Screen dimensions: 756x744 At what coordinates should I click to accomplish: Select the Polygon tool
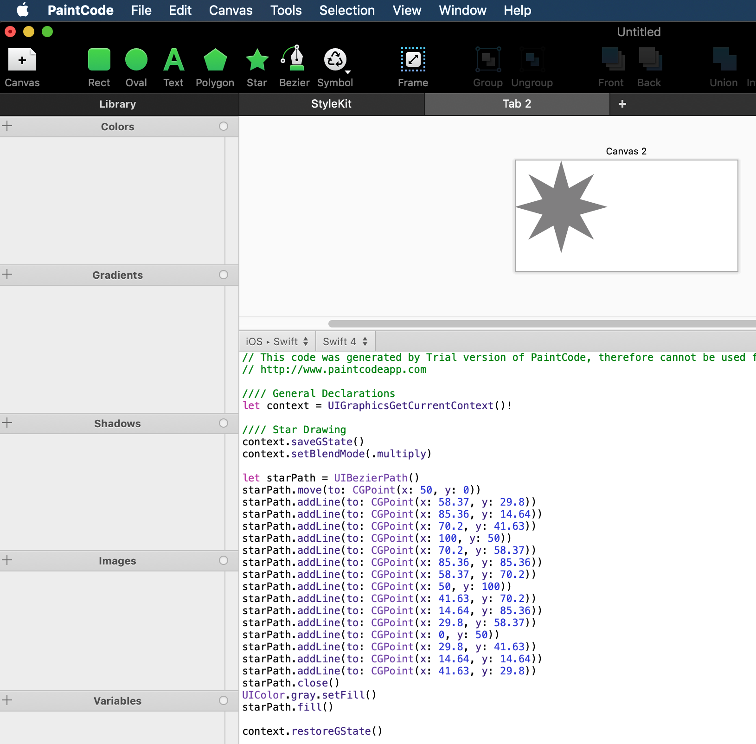[x=215, y=68]
